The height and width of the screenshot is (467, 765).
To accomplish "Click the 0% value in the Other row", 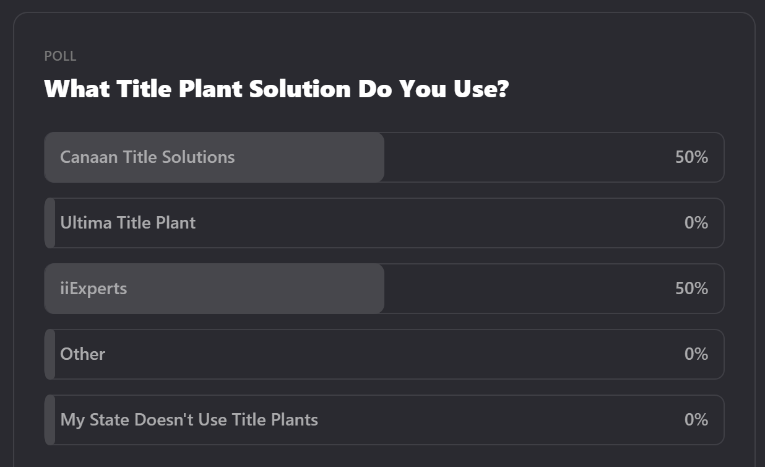I will [x=696, y=354].
